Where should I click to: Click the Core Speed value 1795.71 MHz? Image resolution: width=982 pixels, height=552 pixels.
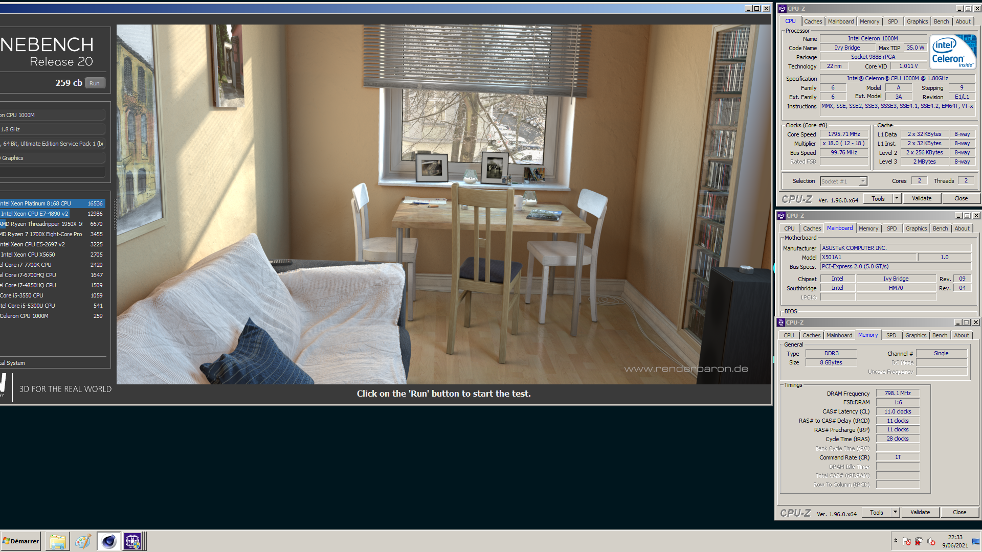(x=844, y=134)
